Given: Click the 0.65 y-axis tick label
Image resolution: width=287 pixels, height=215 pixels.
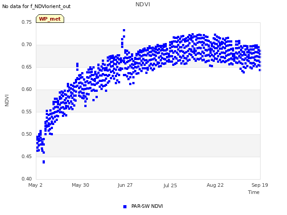Looking at the screenshot, I should (x=26, y=67).
